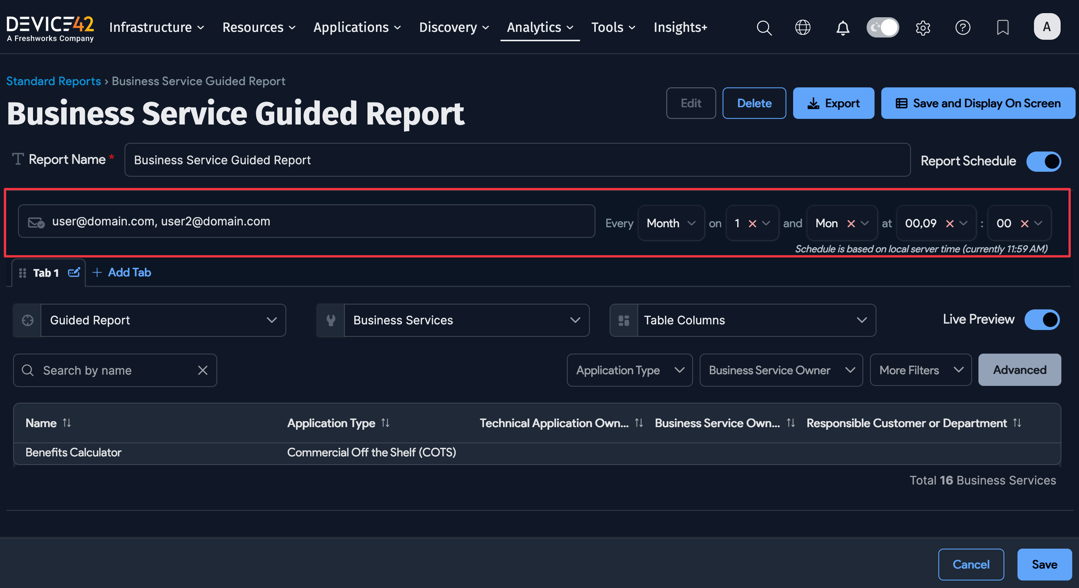The height and width of the screenshot is (588, 1079).
Task: Clear the day-of-month value 1
Action: 752,223
